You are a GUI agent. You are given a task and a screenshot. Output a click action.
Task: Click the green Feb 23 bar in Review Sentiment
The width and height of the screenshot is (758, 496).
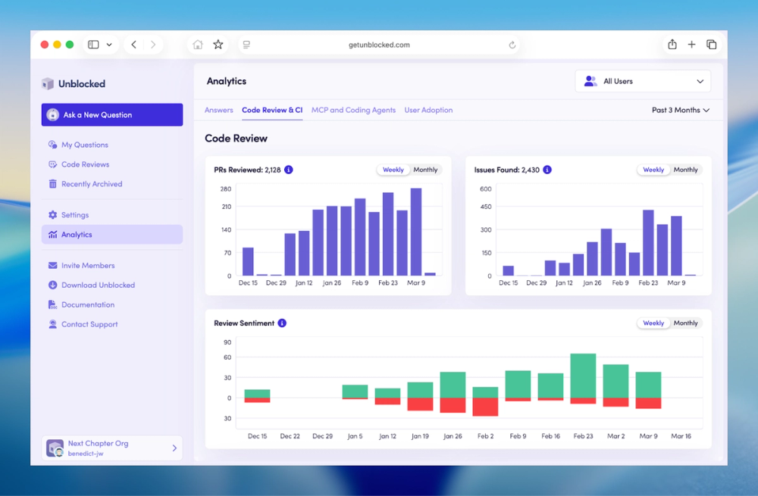click(x=583, y=376)
